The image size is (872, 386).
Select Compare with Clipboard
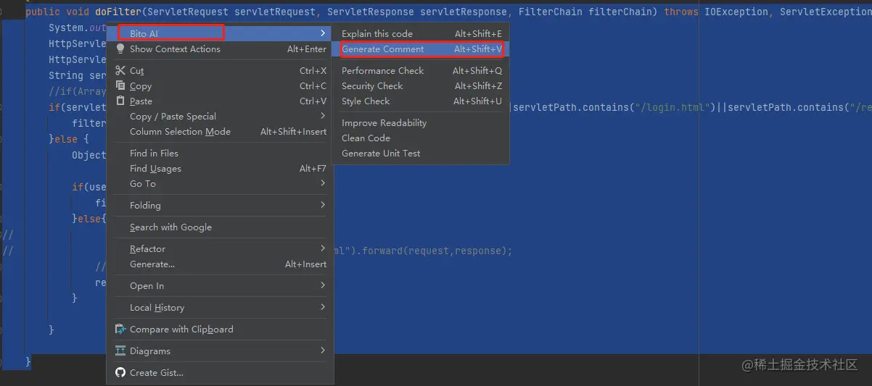(x=220, y=329)
